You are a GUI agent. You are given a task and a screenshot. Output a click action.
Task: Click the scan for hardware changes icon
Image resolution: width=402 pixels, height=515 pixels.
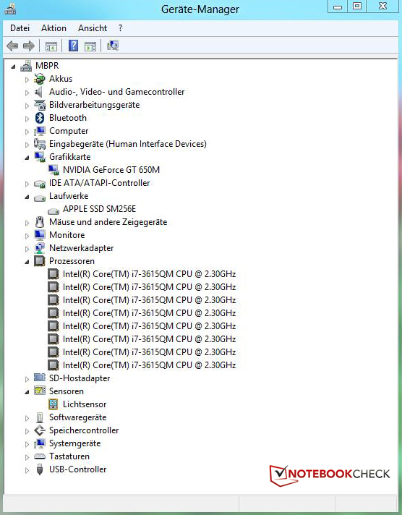tap(113, 46)
